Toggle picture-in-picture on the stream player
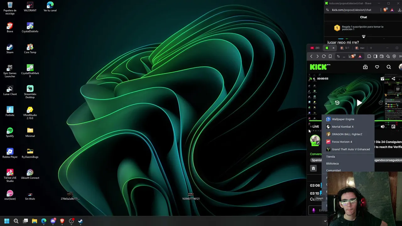This screenshot has width=402, height=226. coord(393,126)
